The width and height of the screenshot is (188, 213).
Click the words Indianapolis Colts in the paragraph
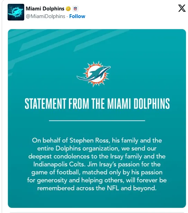[60, 164]
